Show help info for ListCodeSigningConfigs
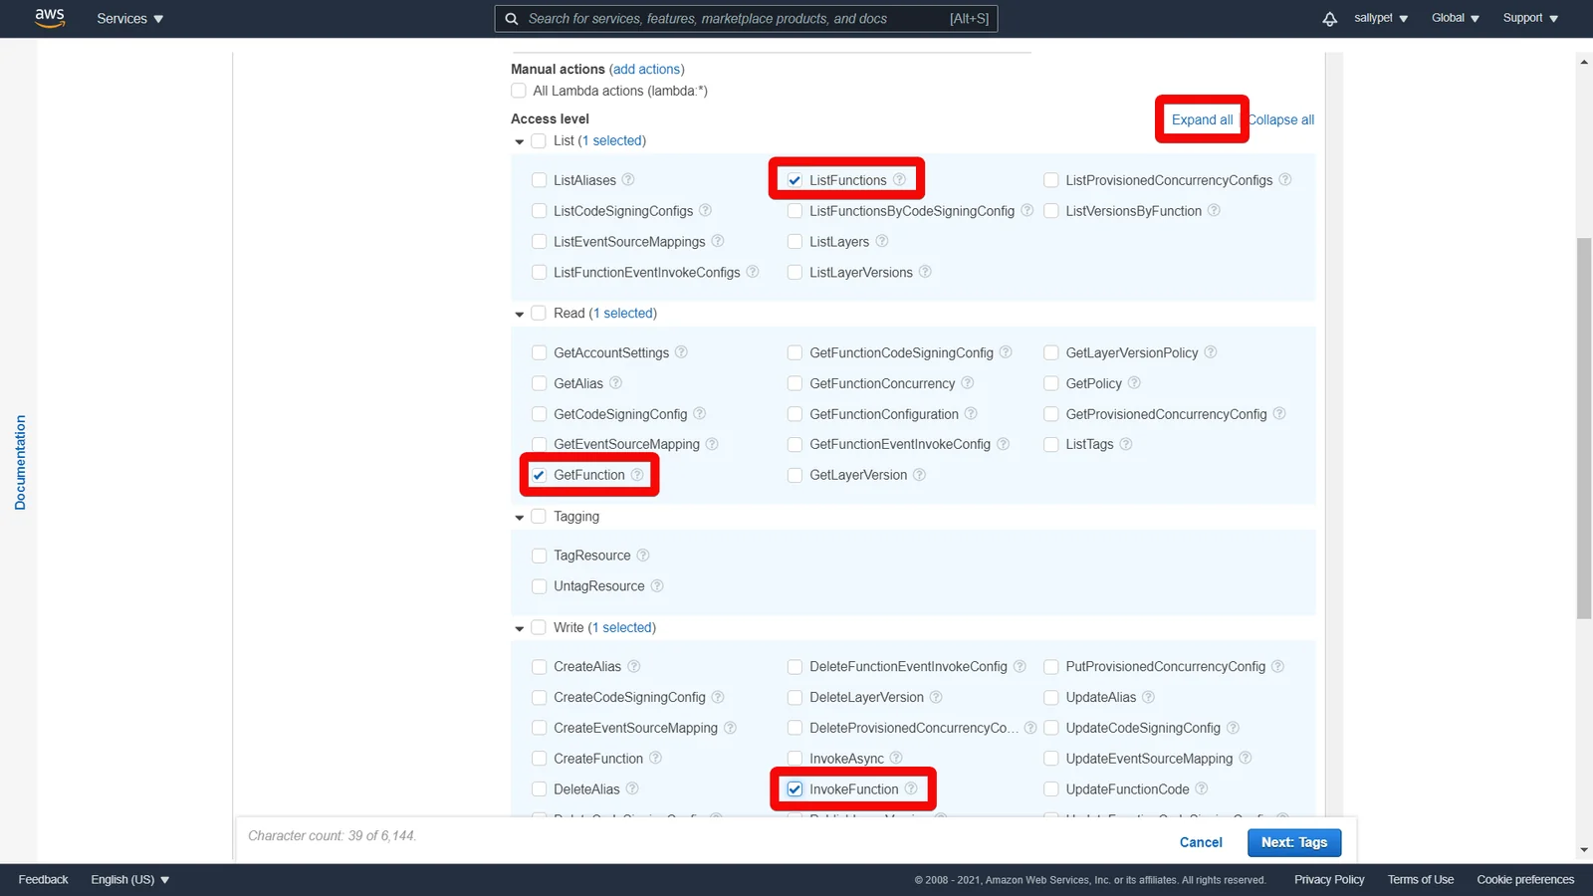 click(705, 211)
